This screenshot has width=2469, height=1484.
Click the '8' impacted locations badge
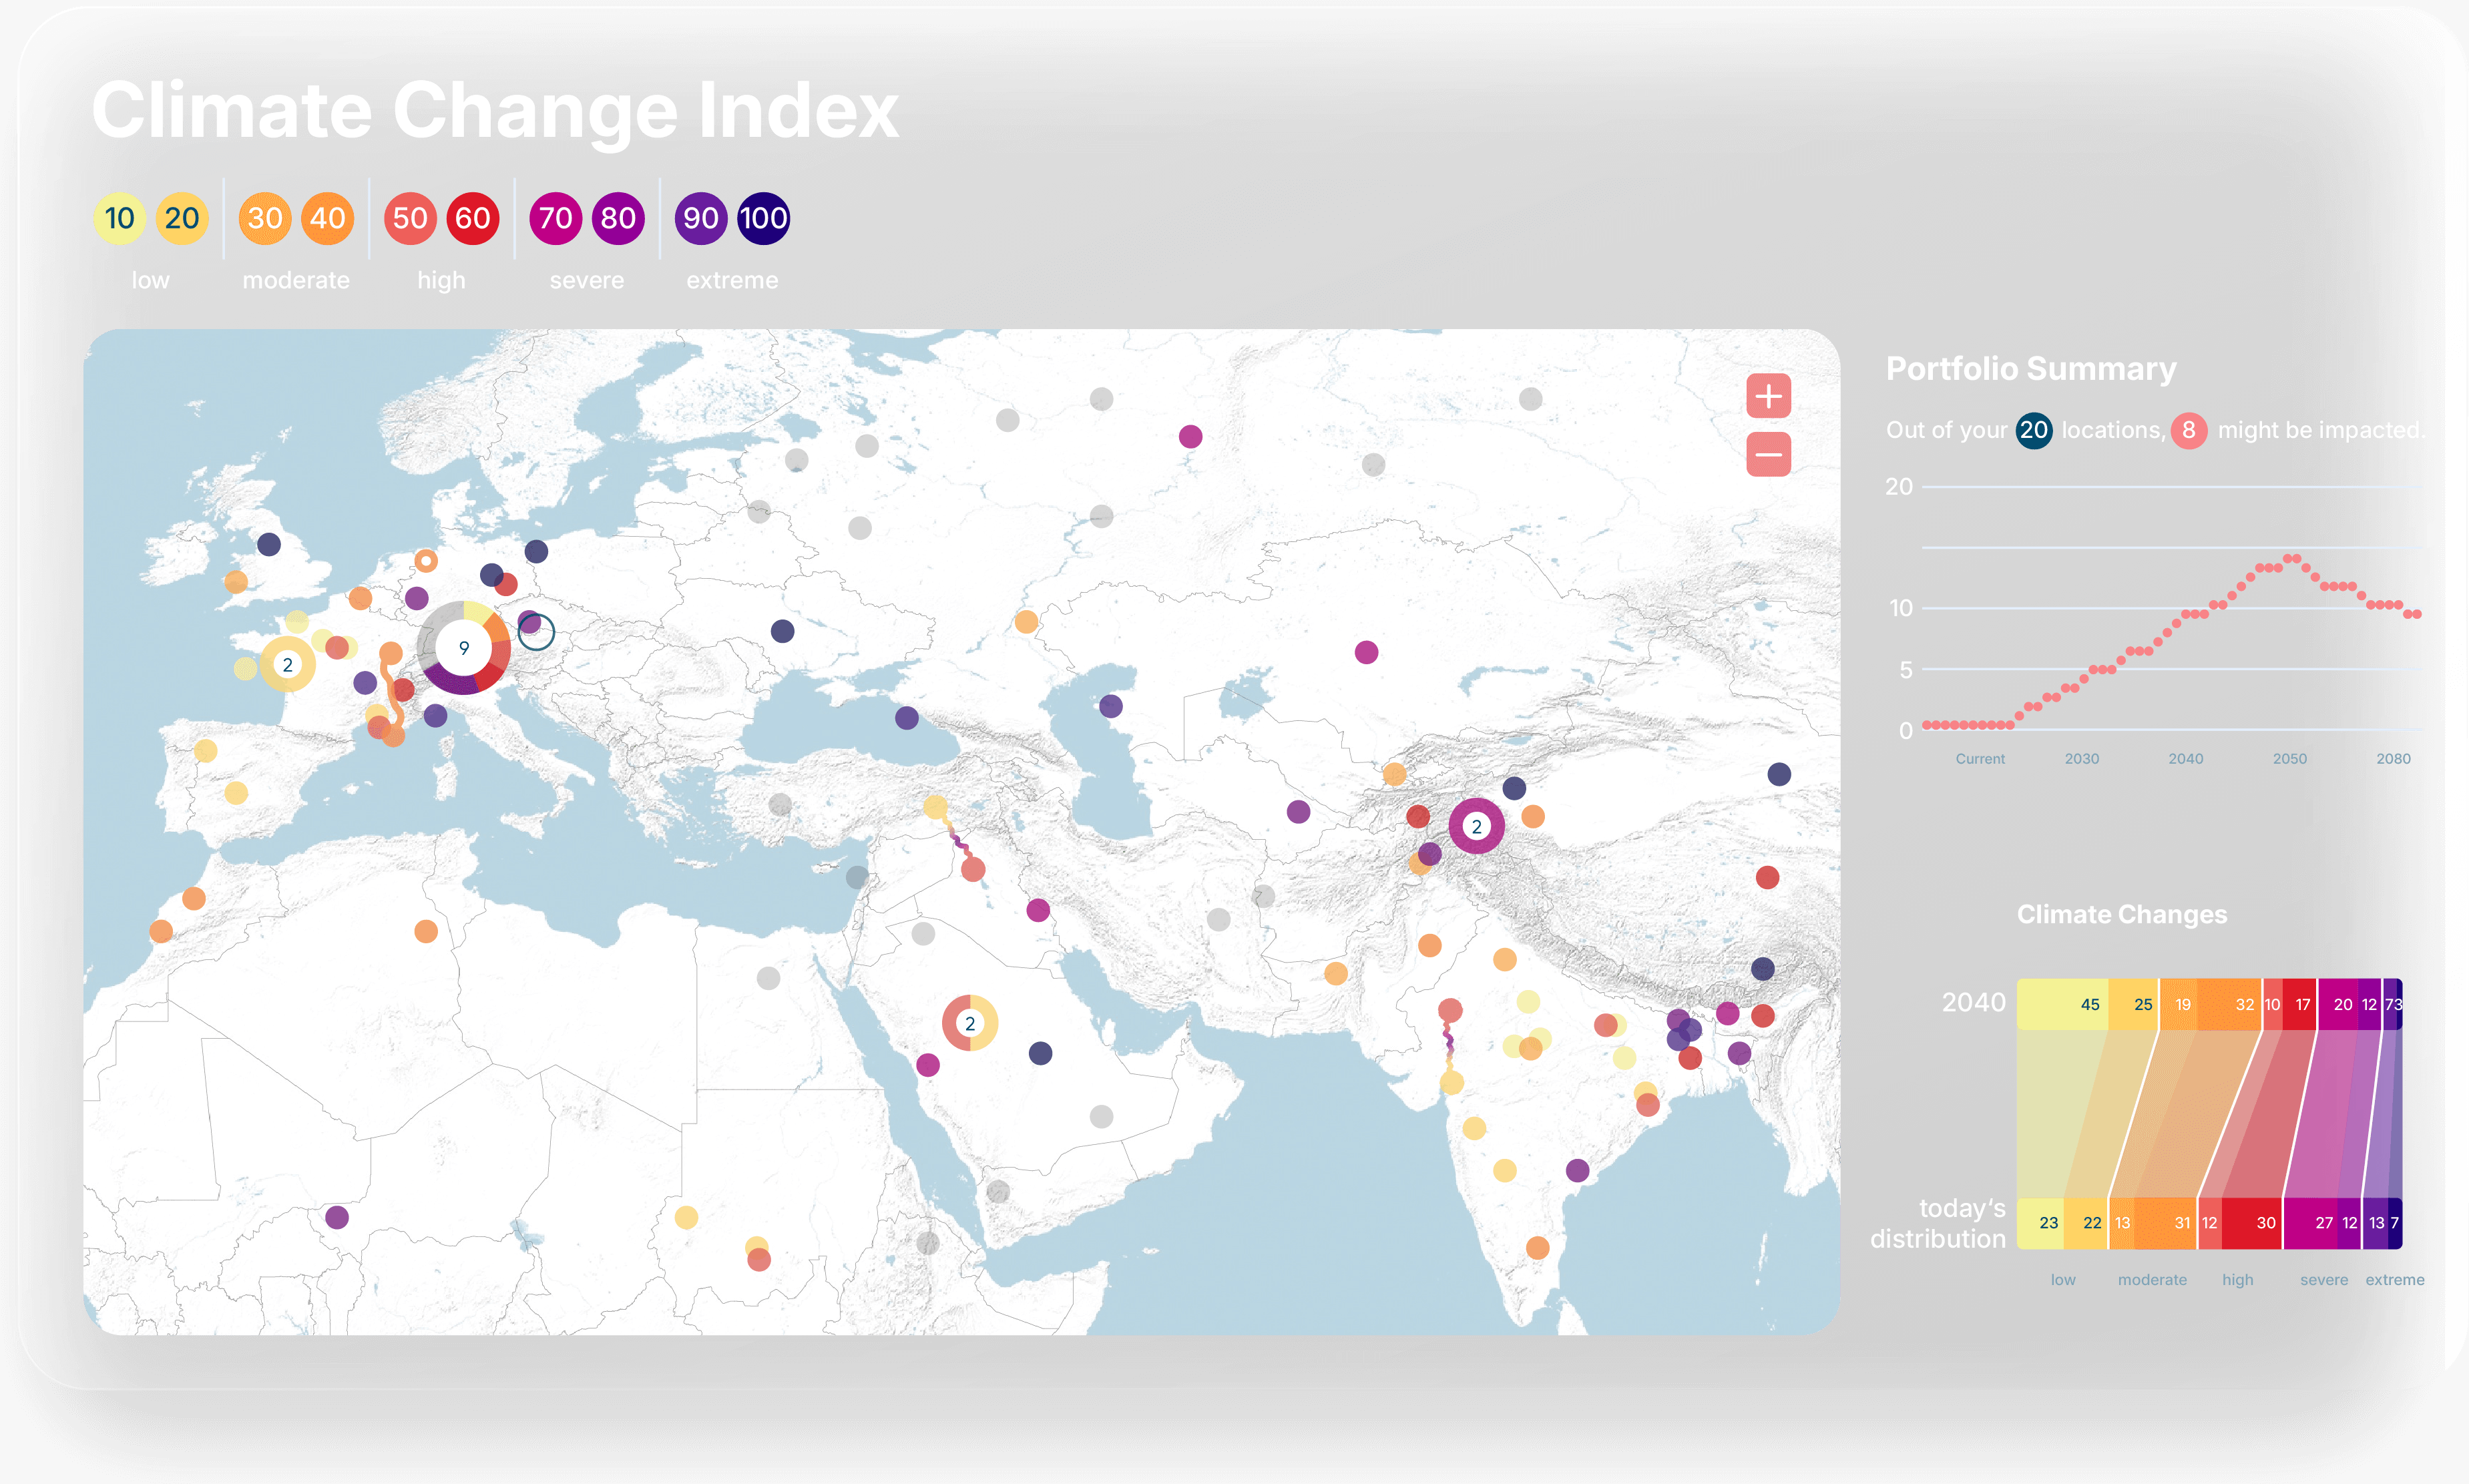2188,430
